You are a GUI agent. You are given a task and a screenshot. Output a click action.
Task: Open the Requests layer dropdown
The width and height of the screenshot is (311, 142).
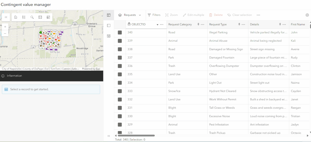point(130,15)
